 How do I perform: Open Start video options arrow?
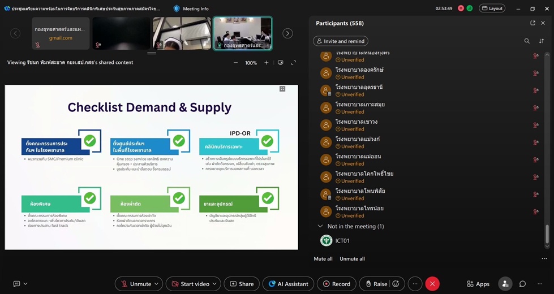pos(214,284)
